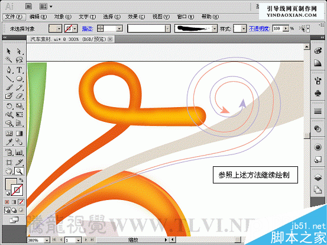Open 效果(C) menu
This screenshot has height=245, width=327.
point(137,17)
